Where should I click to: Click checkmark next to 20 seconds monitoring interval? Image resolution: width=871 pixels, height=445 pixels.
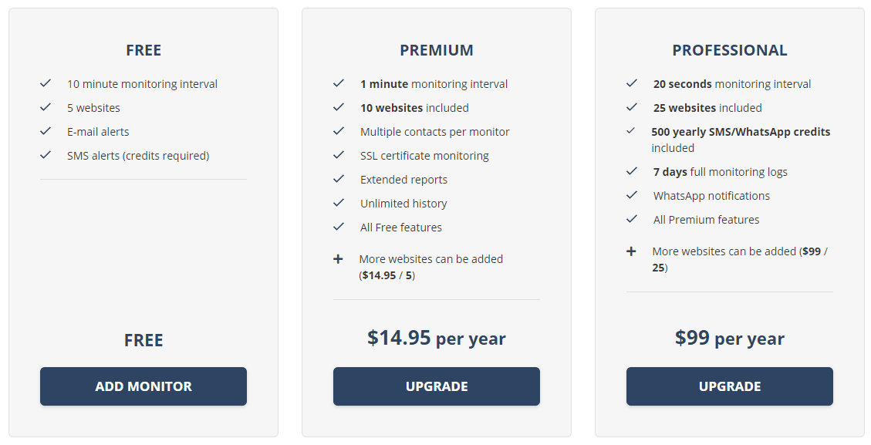click(632, 83)
